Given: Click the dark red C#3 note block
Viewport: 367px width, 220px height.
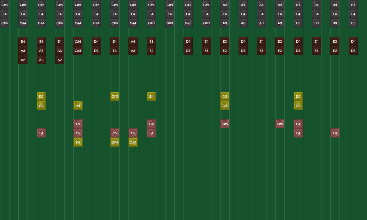Looking at the screenshot, I should pos(78,51).
